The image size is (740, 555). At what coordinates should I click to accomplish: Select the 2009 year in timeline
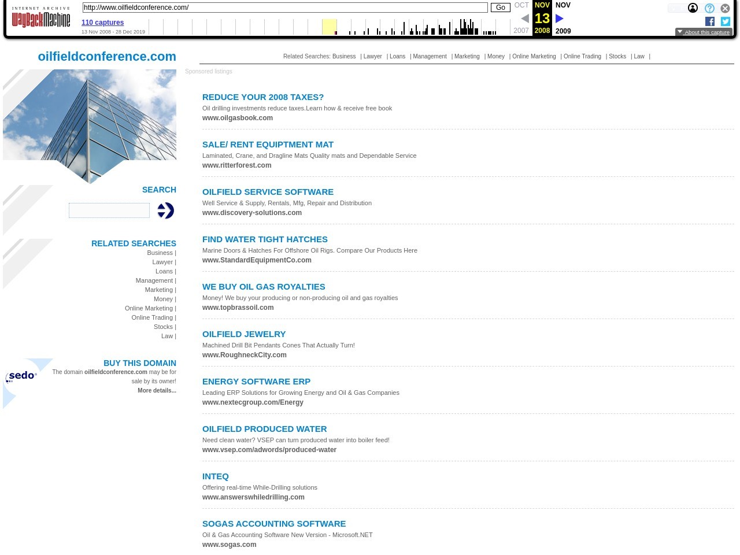(x=563, y=31)
